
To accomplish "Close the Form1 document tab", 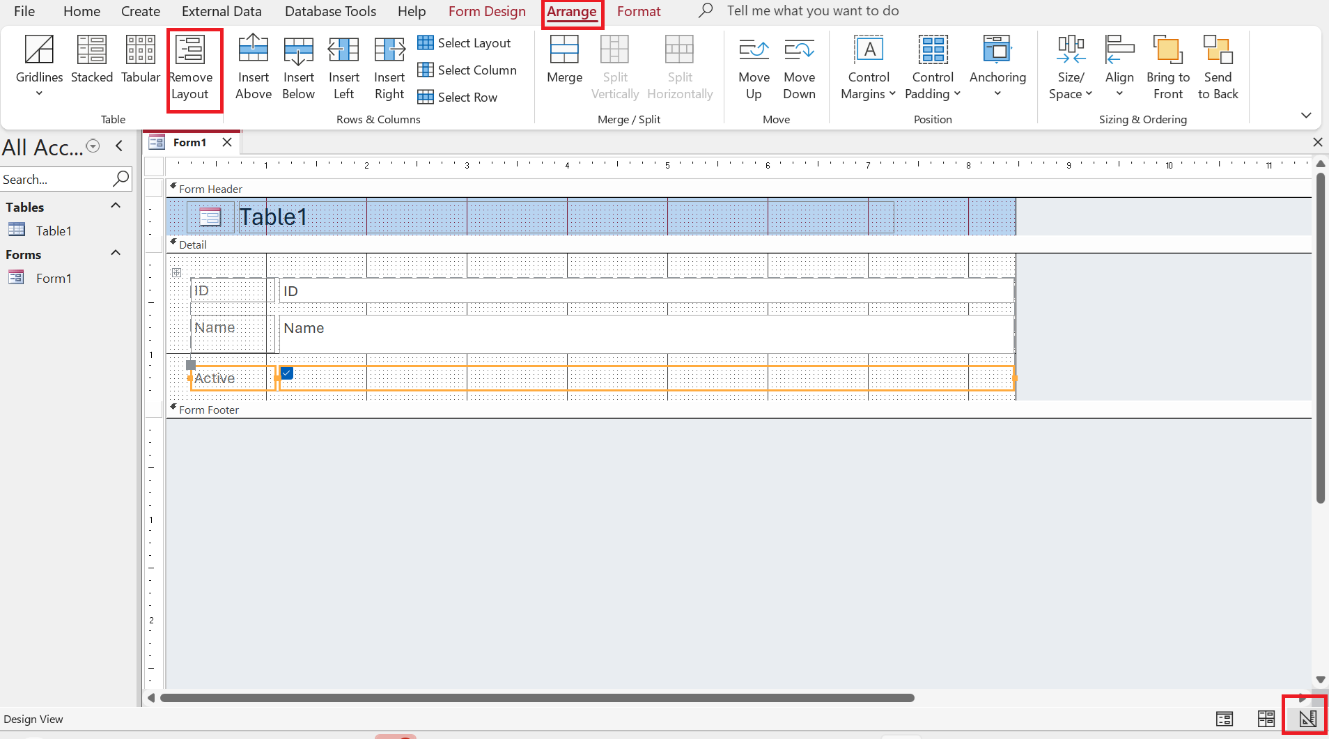I will [x=227, y=142].
